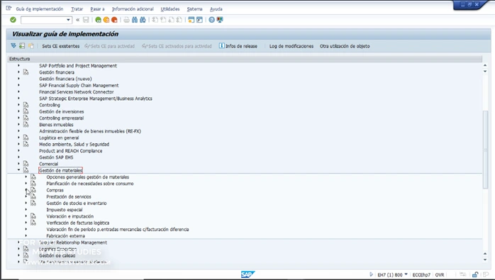Open the EH7 (1) 800 system dropdown
Image resolution: width=495 pixels, height=280 pixels.
406,274
